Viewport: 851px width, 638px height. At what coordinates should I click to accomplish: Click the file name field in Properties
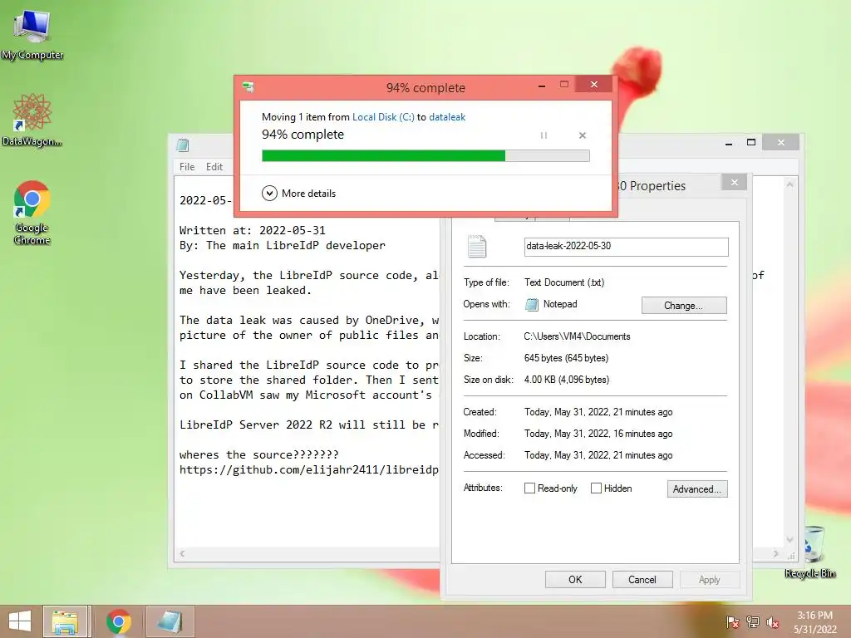coord(626,247)
